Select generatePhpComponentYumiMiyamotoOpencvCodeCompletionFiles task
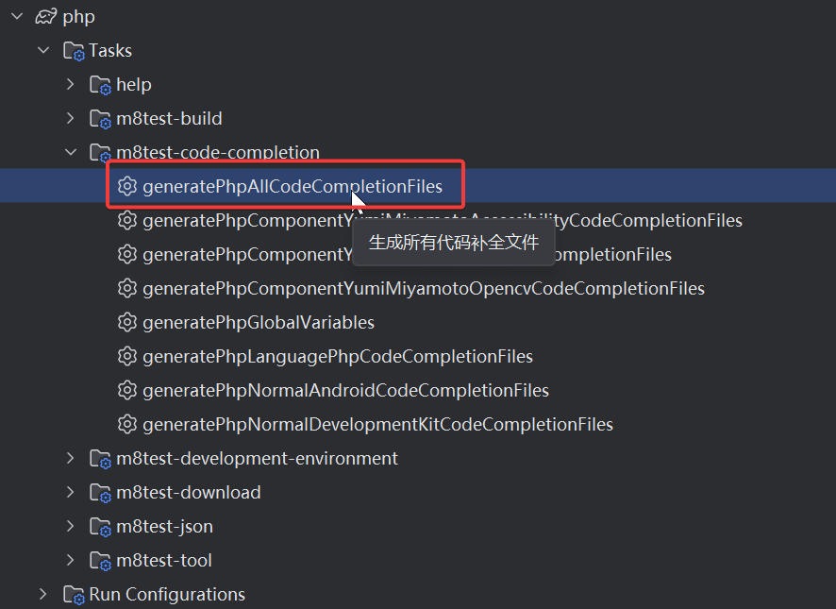836x609 pixels. 424,289
